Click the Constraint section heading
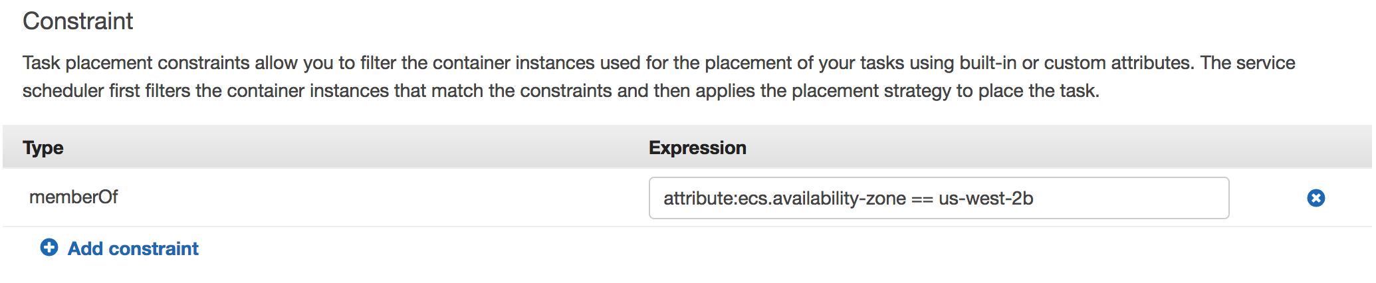The image size is (1376, 283). coord(78,21)
